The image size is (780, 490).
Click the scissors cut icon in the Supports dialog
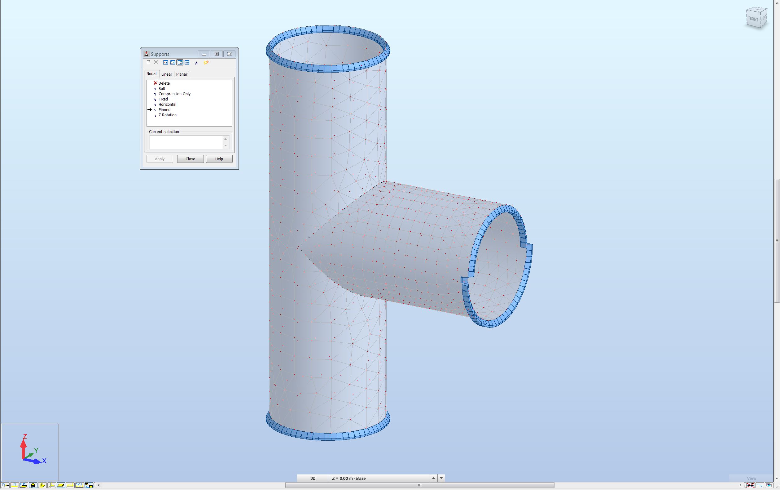(196, 63)
